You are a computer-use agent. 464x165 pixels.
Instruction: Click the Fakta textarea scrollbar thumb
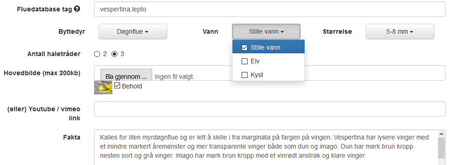[x=441, y=149]
